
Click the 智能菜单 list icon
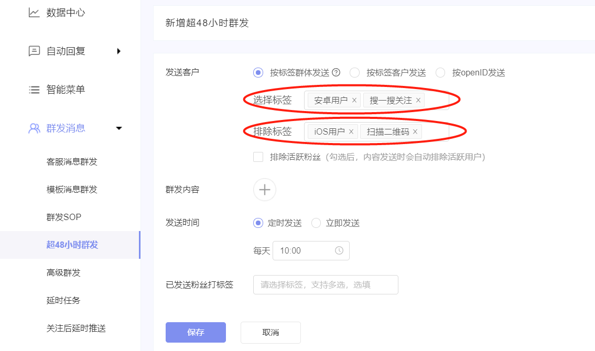34,90
